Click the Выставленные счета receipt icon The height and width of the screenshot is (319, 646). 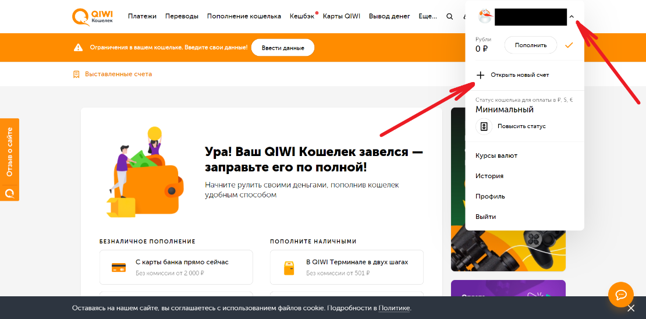pos(76,75)
